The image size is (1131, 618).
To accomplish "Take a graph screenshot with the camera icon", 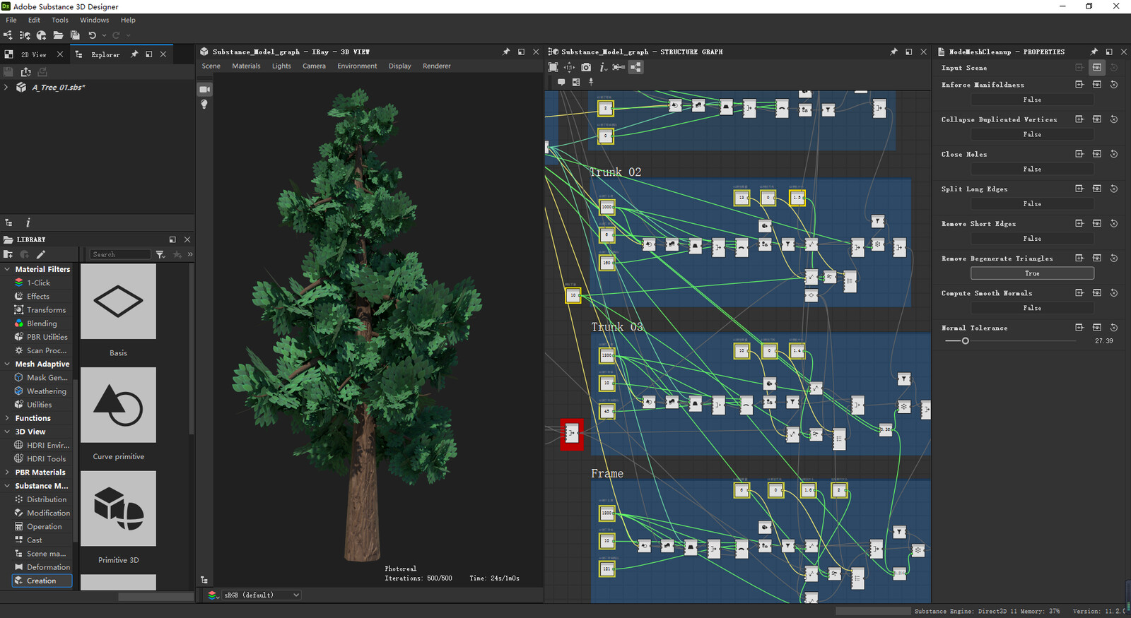I will [x=586, y=67].
